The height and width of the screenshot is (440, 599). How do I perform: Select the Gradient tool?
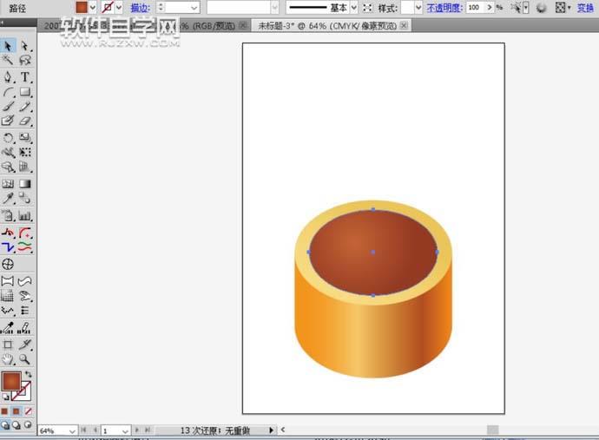[x=25, y=184]
